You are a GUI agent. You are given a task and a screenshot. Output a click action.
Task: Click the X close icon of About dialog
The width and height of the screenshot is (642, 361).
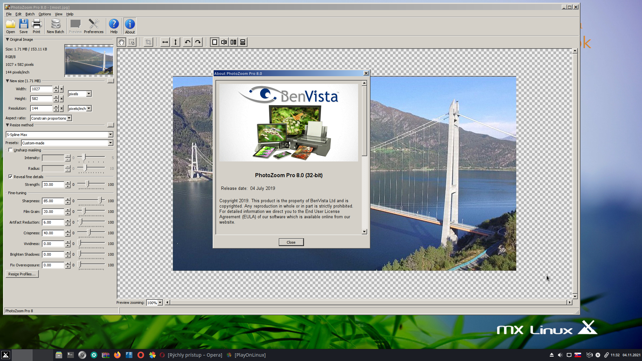coord(366,74)
